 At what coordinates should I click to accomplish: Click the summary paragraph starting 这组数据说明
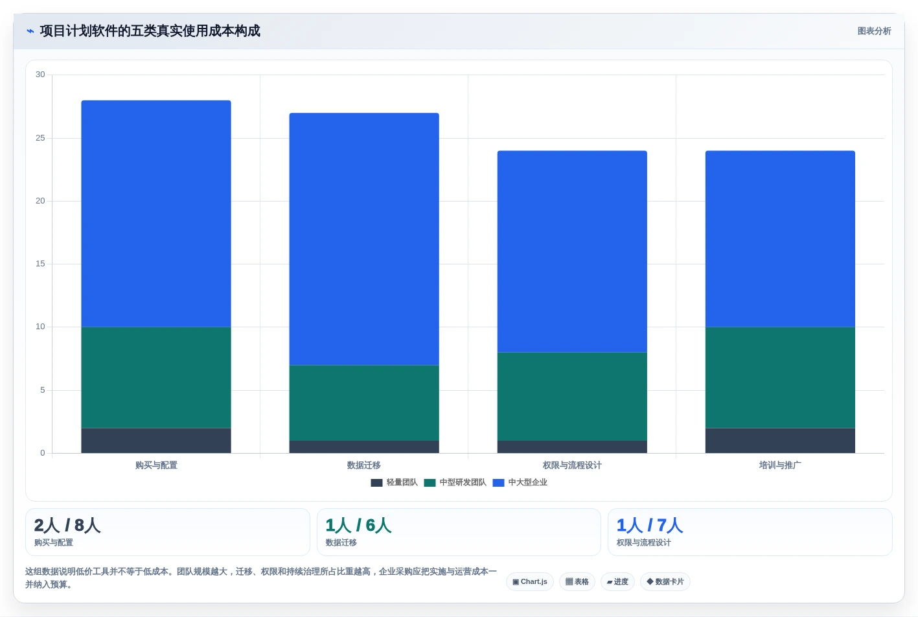(261, 578)
